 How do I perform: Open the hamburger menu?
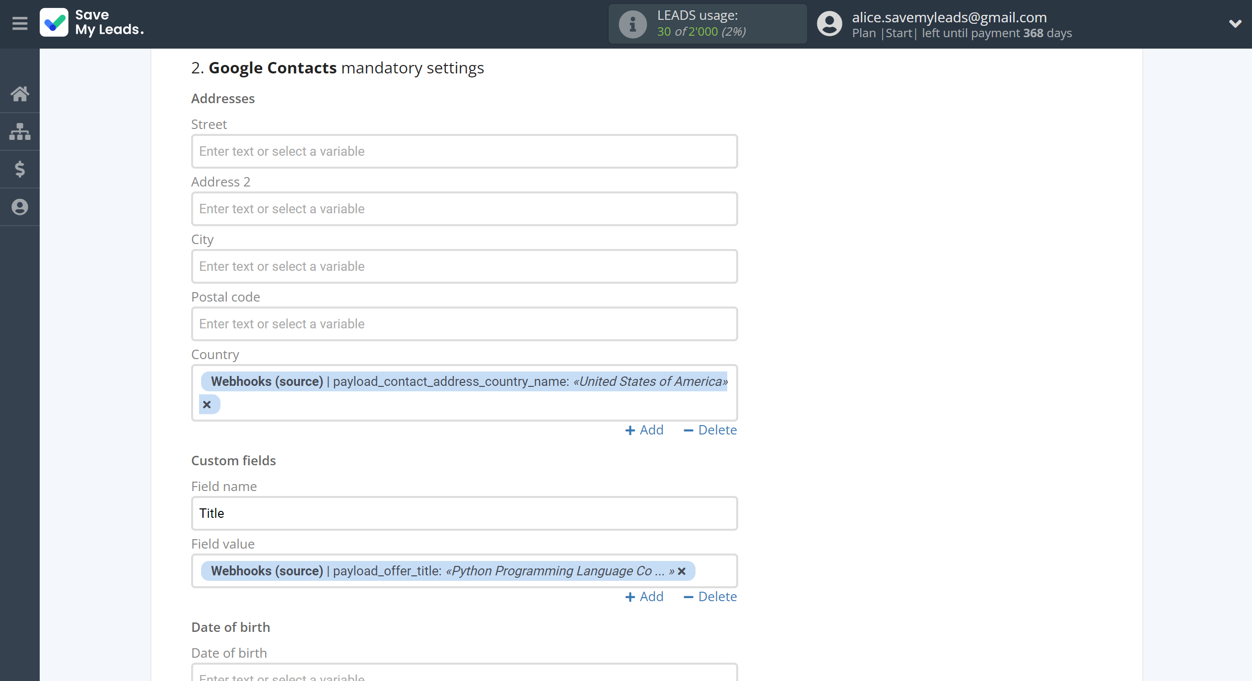click(20, 23)
